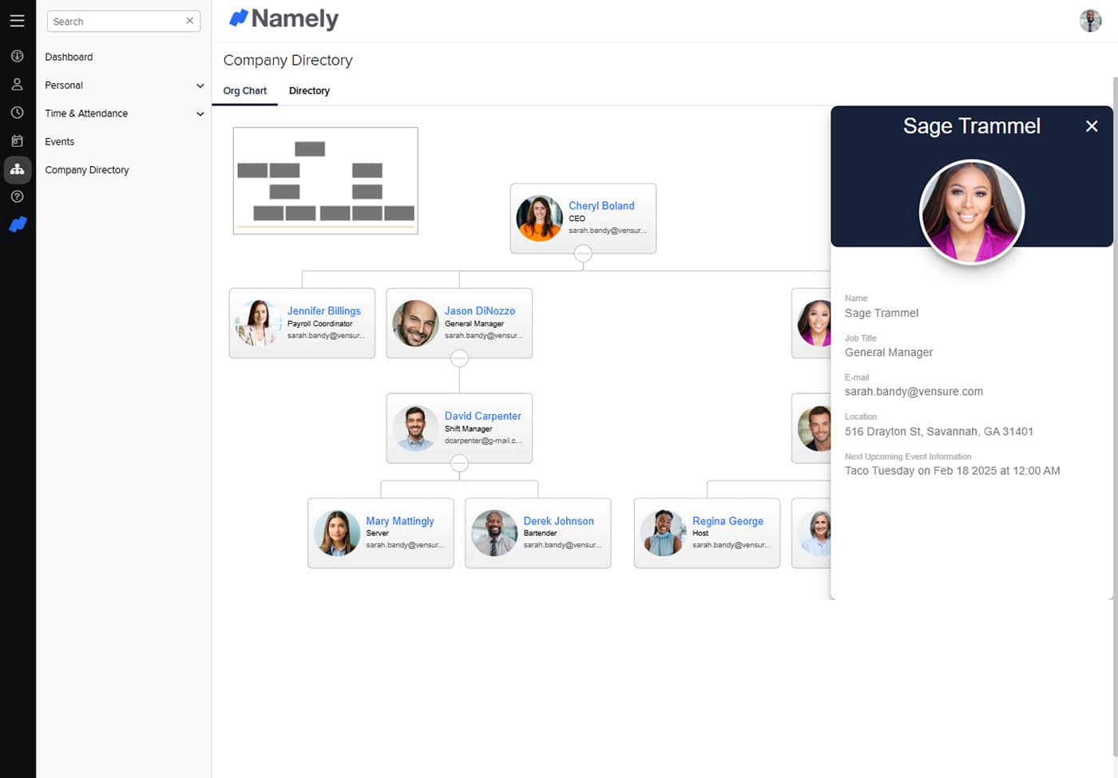Expand the Personal menu chevron
Image resolution: width=1118 pixels, height=778 pixels.
pos(200,85)
